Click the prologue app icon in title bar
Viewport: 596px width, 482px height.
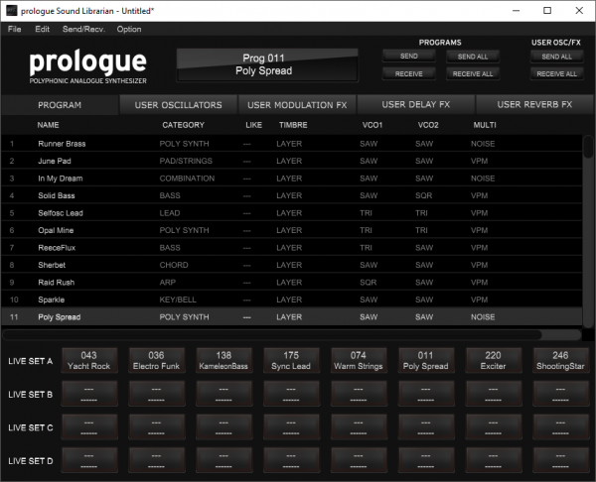pyautogui.click(x=11, y=11)
